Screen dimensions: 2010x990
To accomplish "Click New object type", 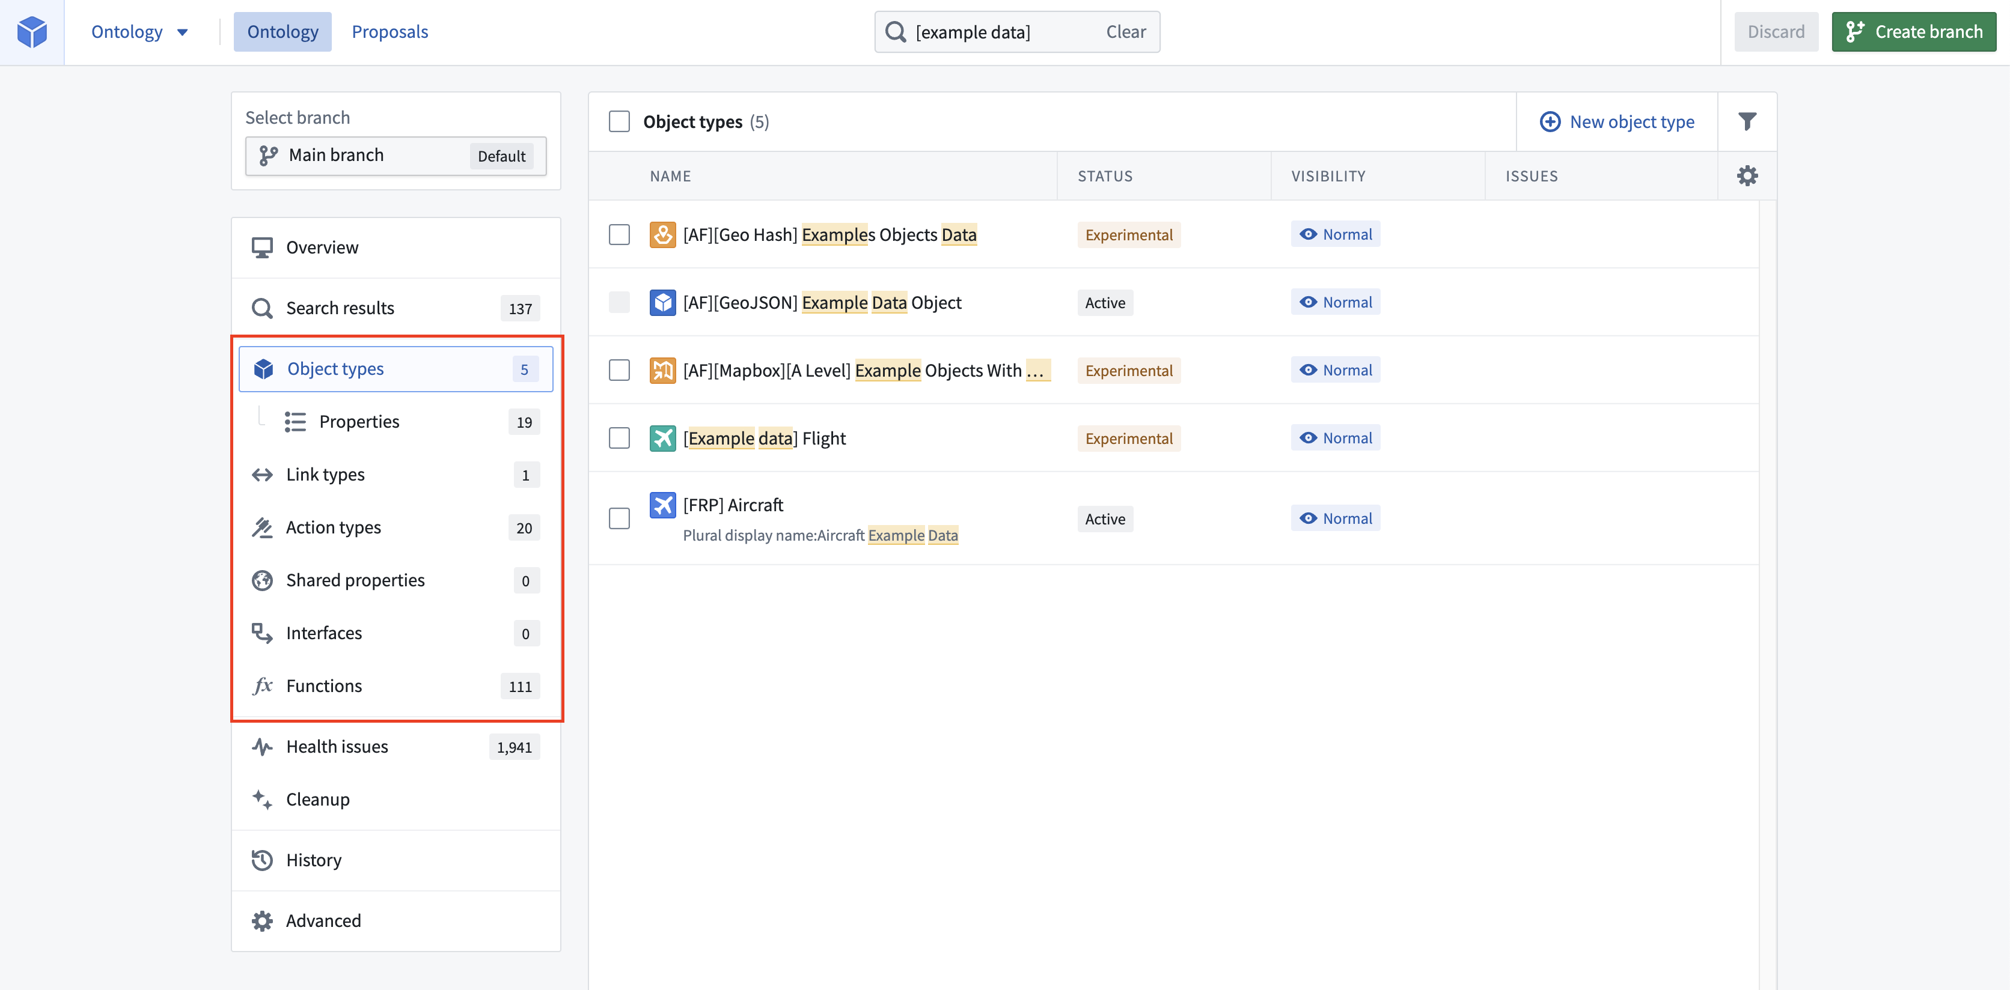I will pyautogui.click(x=1617, y=121).
